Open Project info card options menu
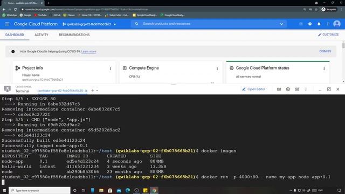 (110, 68)
